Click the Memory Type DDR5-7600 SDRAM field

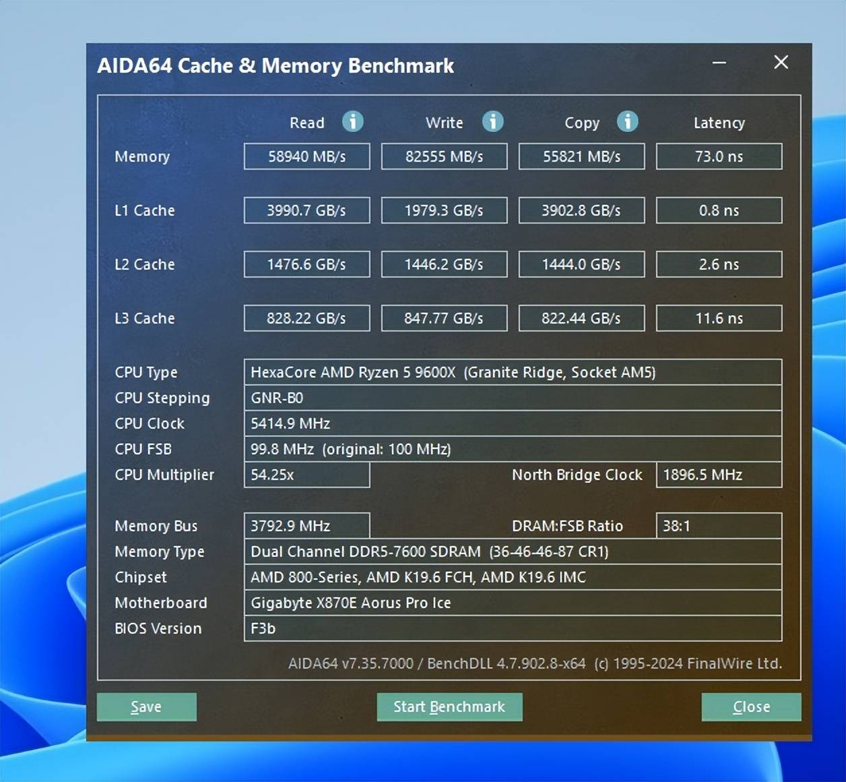(513, 551)
